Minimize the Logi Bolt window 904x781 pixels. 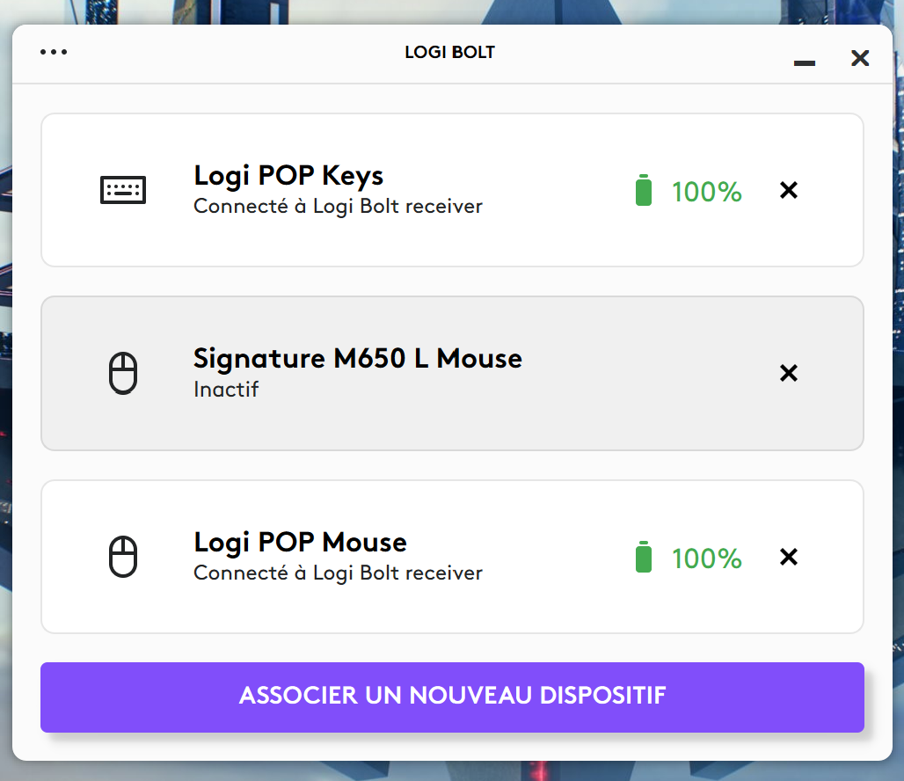[805, 62]
